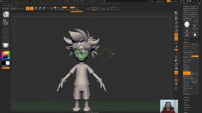Open the material sphere picker
202x113 pixels.
tap(6, 46)
